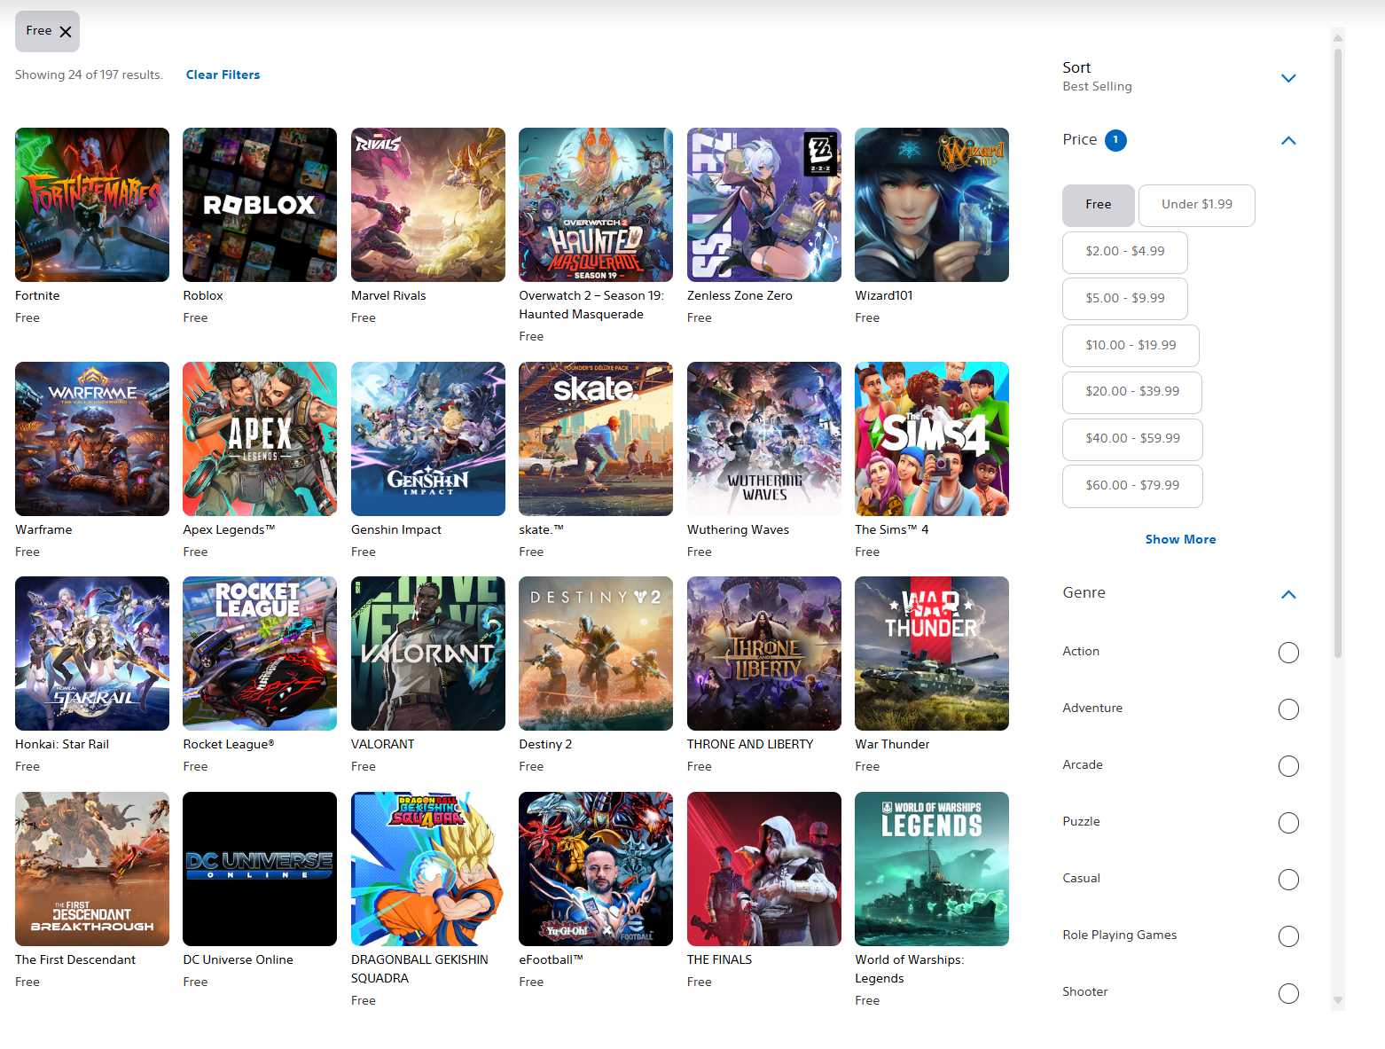The height and width of the screenshot is (1049, 1385).
Task: Open the Wuthering Waves cover art
Action: click(764, 439)
